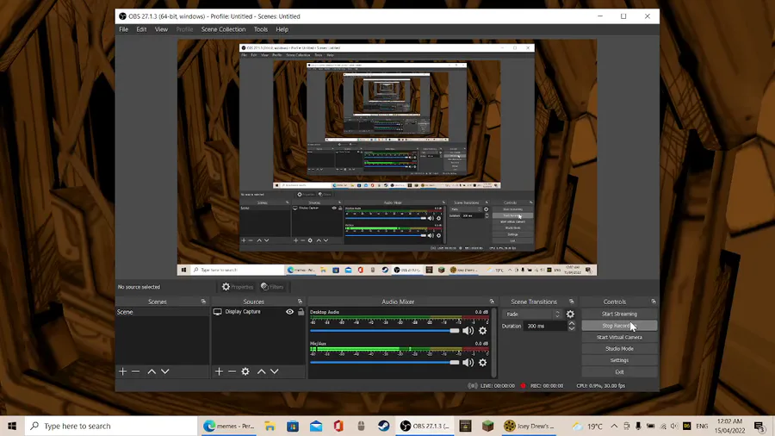Add a new source with plus icon
The width and height of the screenshot is (775, 436).
[219, 371]
